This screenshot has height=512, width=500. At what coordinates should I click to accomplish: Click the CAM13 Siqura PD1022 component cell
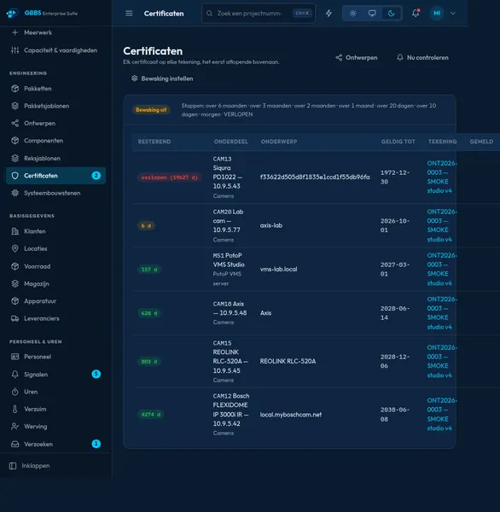(x=228, y=177)
